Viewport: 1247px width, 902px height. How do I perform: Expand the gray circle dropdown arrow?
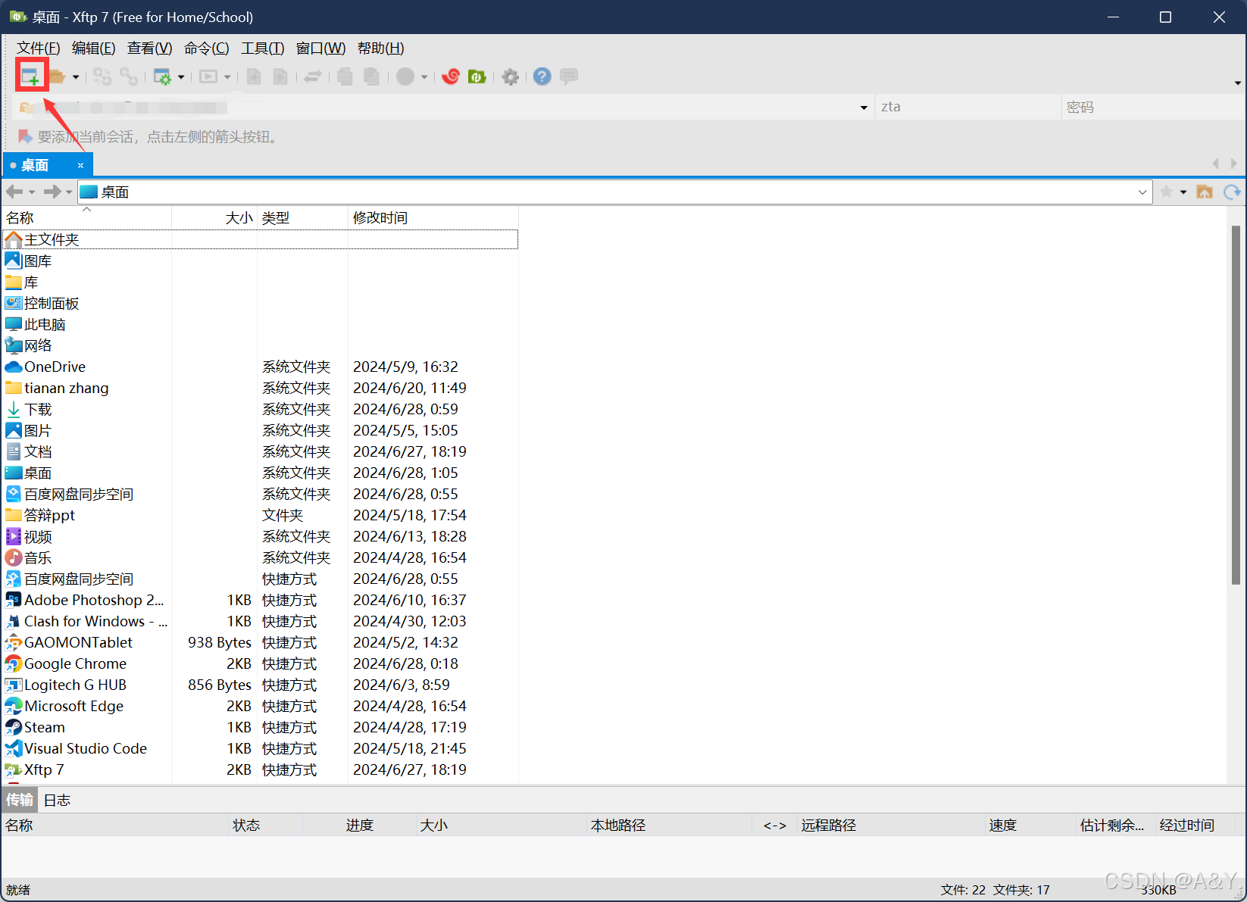click(424, 77)
